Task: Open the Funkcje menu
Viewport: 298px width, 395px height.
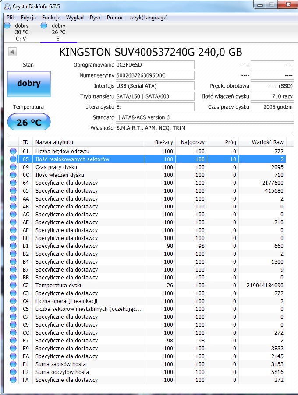Action: click(51, 18)
